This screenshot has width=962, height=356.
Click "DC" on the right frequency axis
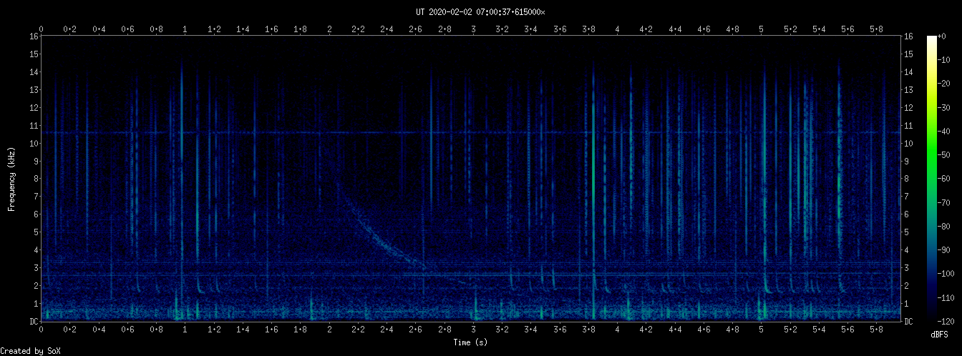click(909, 322)
